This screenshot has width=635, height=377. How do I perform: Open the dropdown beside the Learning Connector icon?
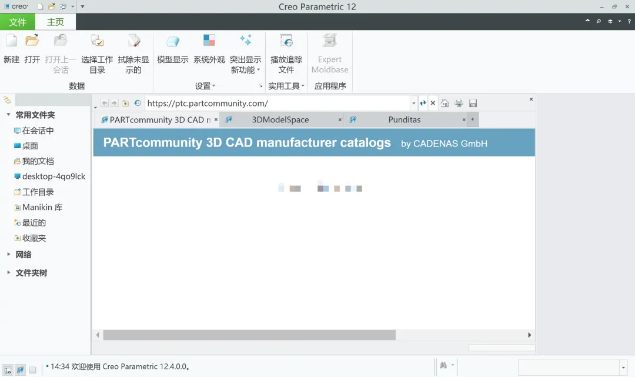[620, 21]
